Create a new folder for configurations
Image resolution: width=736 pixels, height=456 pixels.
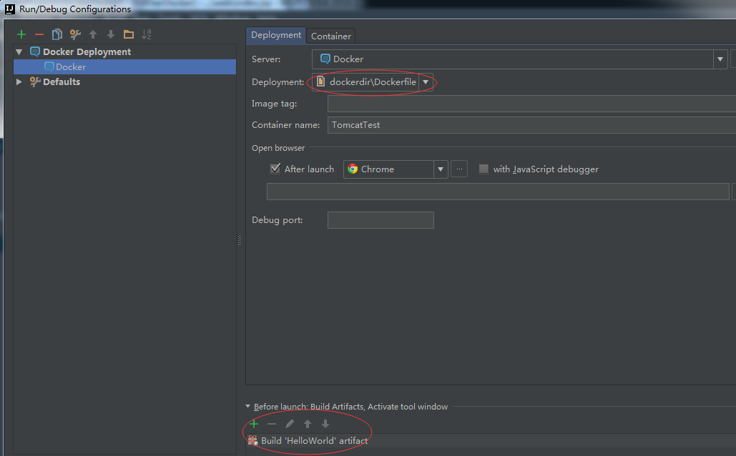(x=129, y=34)
